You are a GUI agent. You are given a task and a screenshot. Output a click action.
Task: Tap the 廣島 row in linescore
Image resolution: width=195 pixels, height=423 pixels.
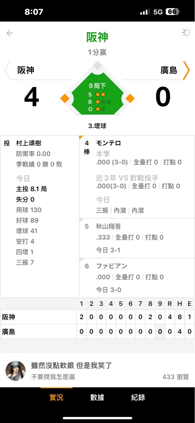click(97, 331)
